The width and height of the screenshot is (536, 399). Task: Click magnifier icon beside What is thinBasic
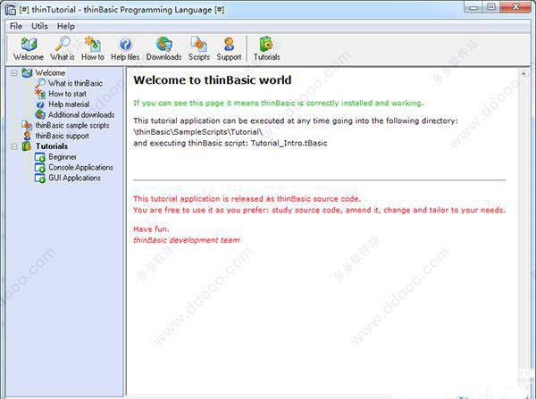click(40, 83)
